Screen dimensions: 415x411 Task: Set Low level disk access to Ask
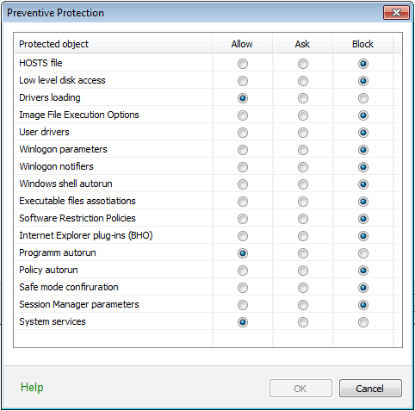[303, 81]
